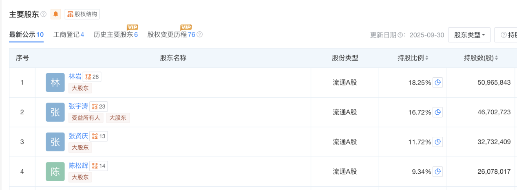Screen dimensions: 517x190
Task: Click equity graph icon beside 林岩
Action: tap(92, 77)
